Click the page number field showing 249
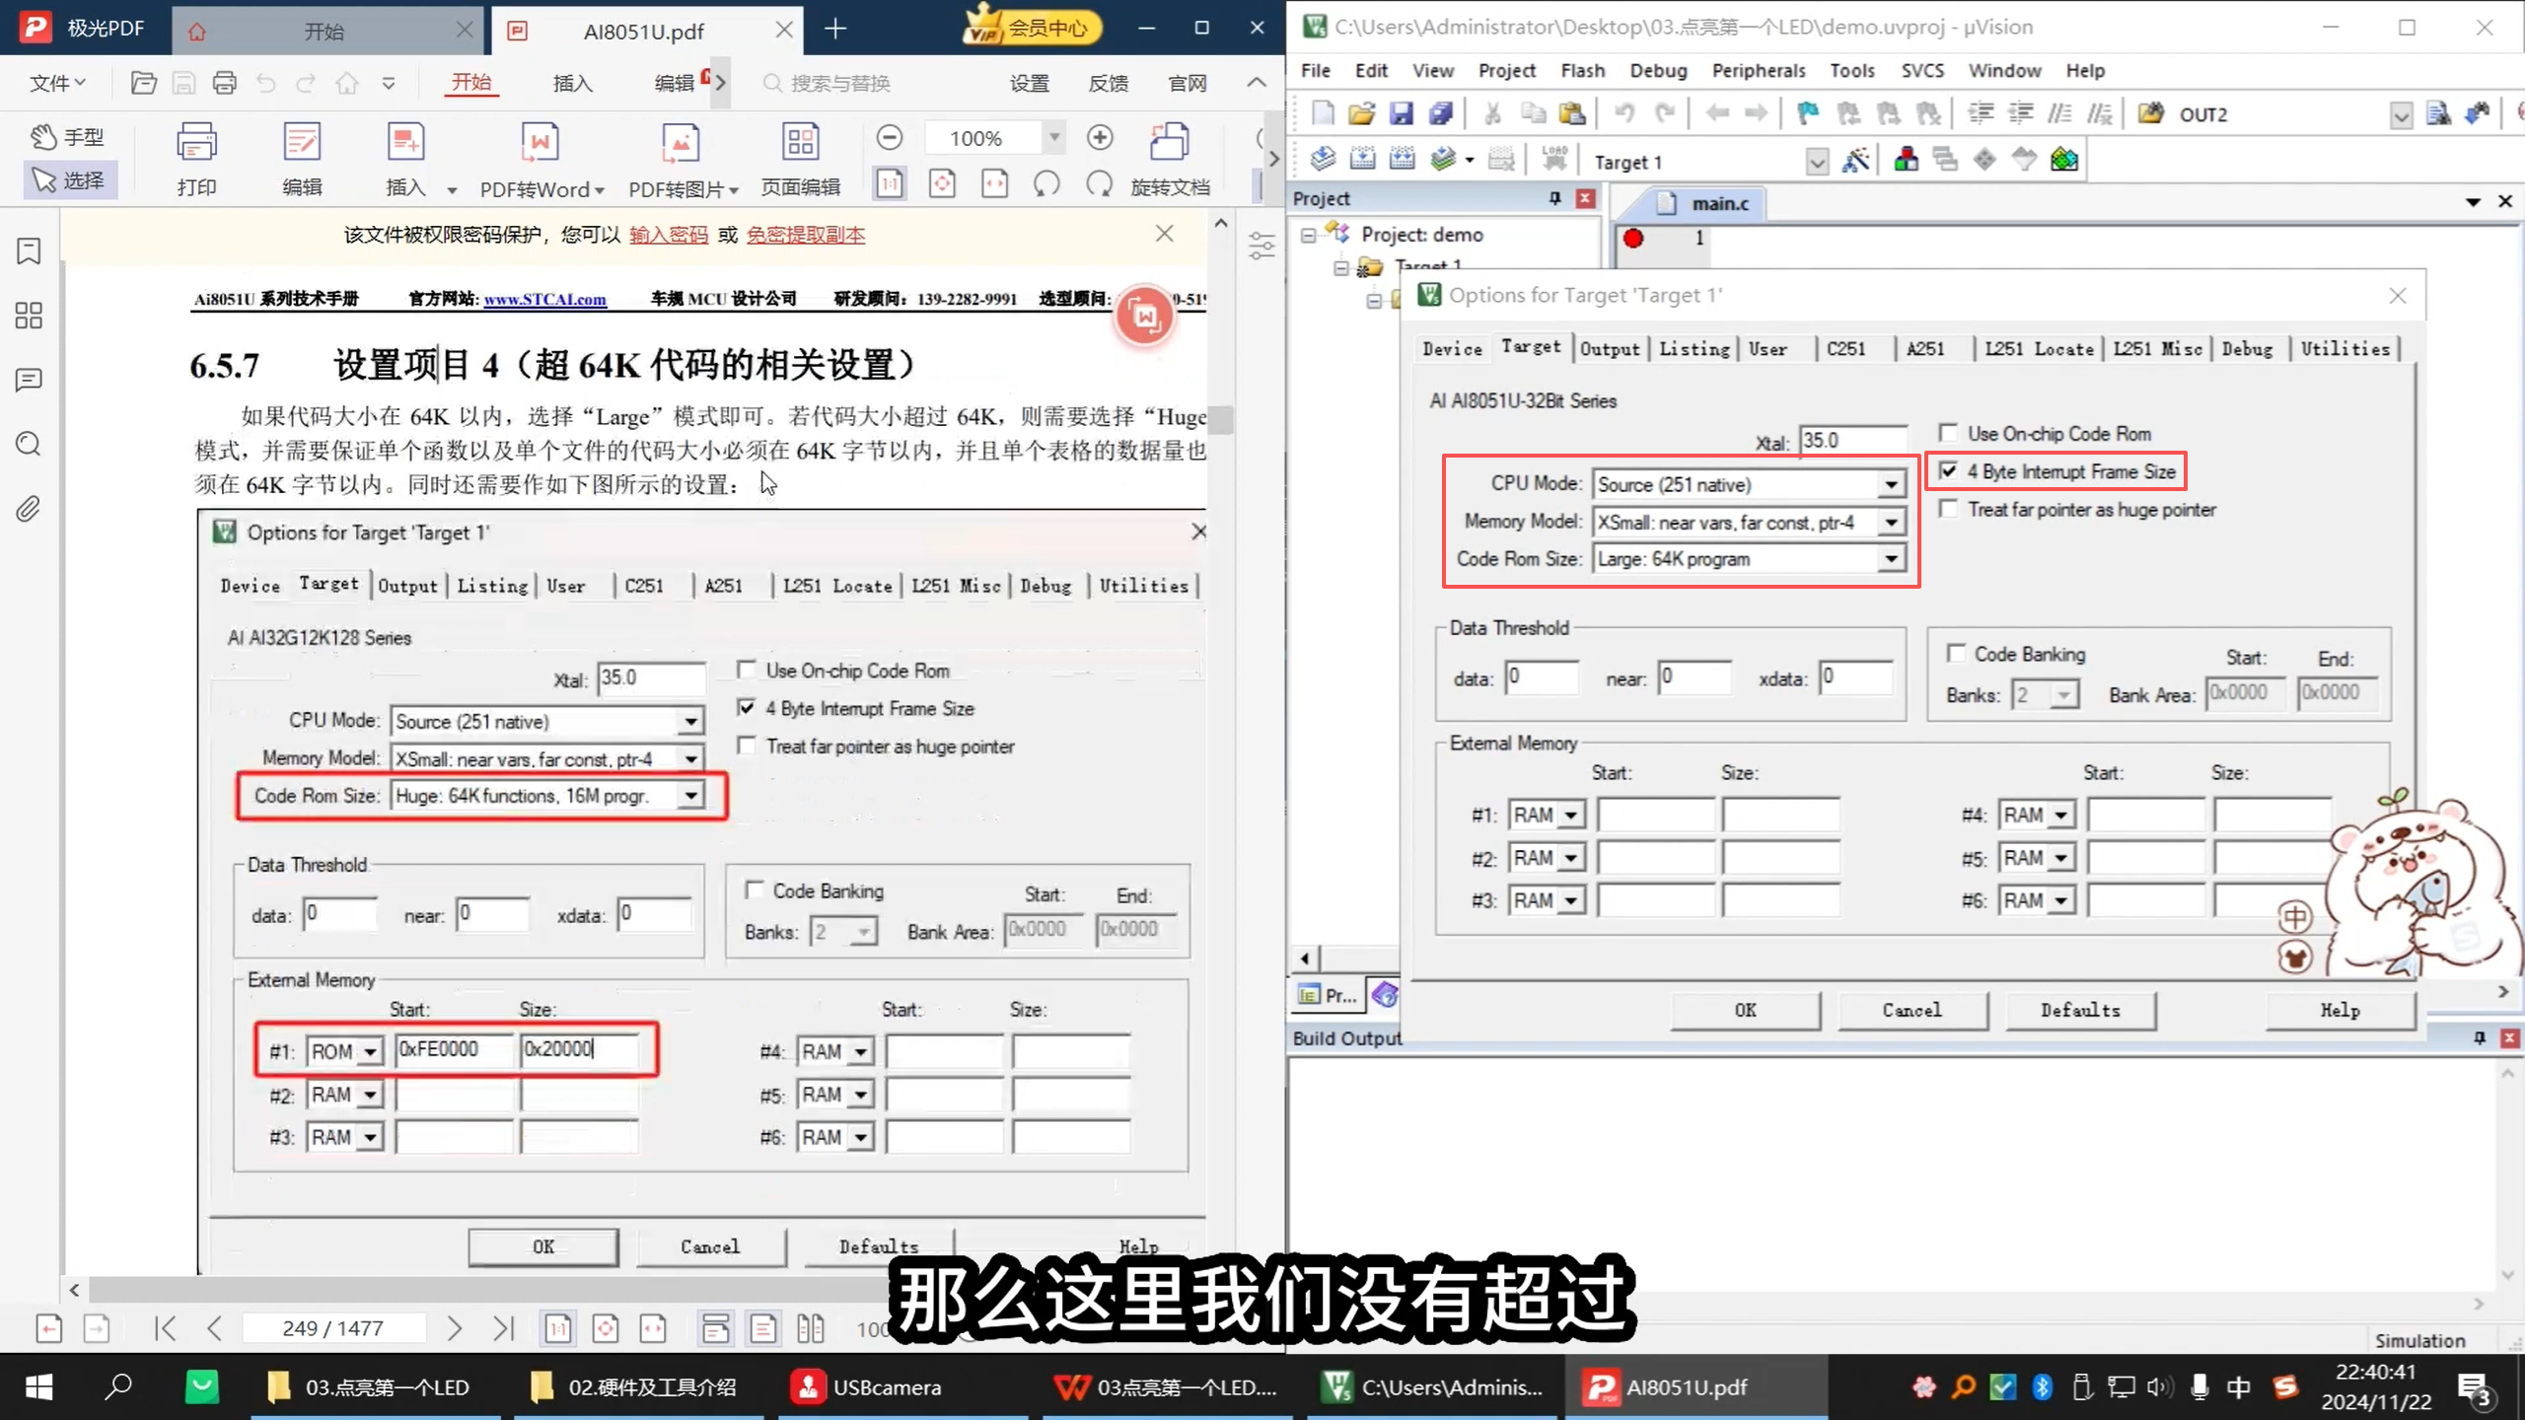Screen dimensions: 2525x1420 pos(333,1328)
